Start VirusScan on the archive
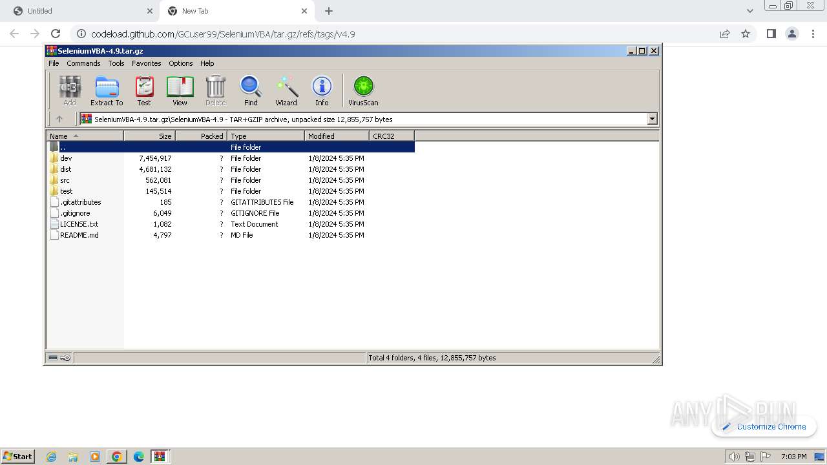 tap(363, 90)
